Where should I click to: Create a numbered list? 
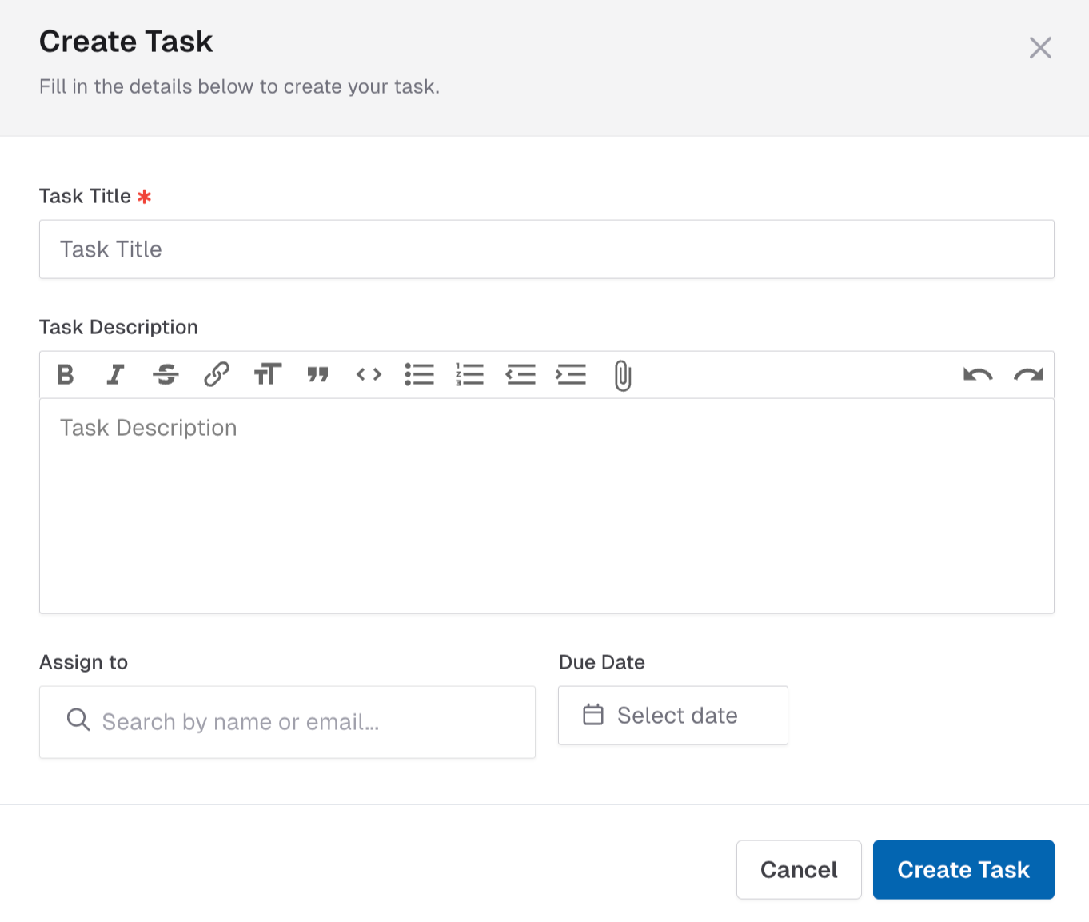tap(470, 374)
